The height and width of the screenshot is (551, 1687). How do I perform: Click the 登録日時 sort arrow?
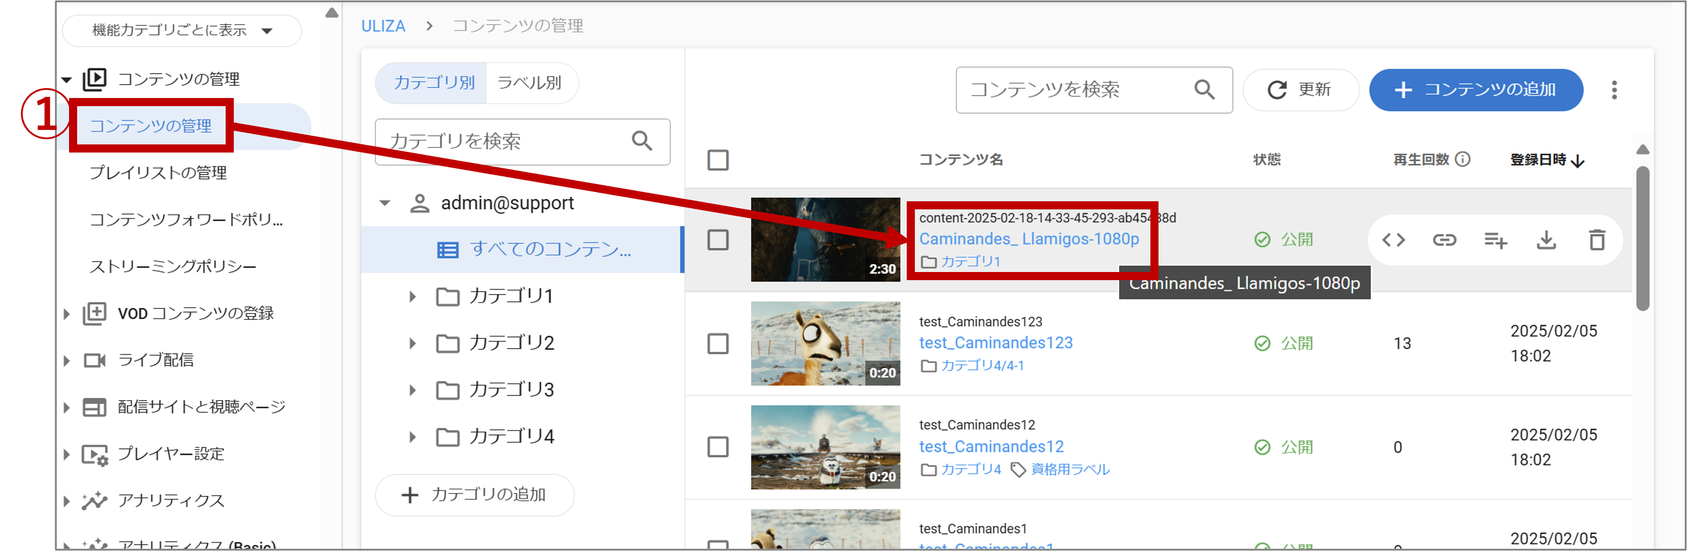(1579, 160)
